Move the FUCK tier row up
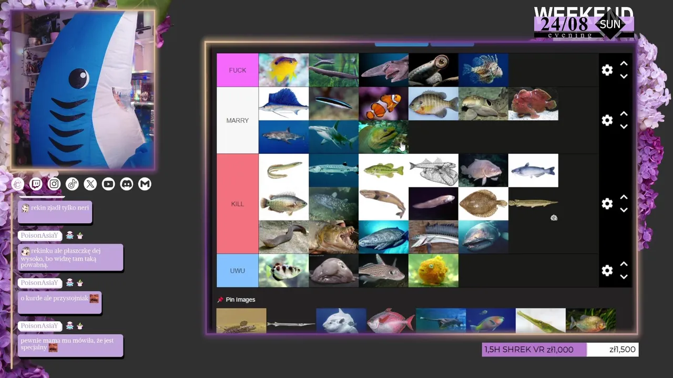This screenshot has width=673, height=378. (x=624, y=64)
